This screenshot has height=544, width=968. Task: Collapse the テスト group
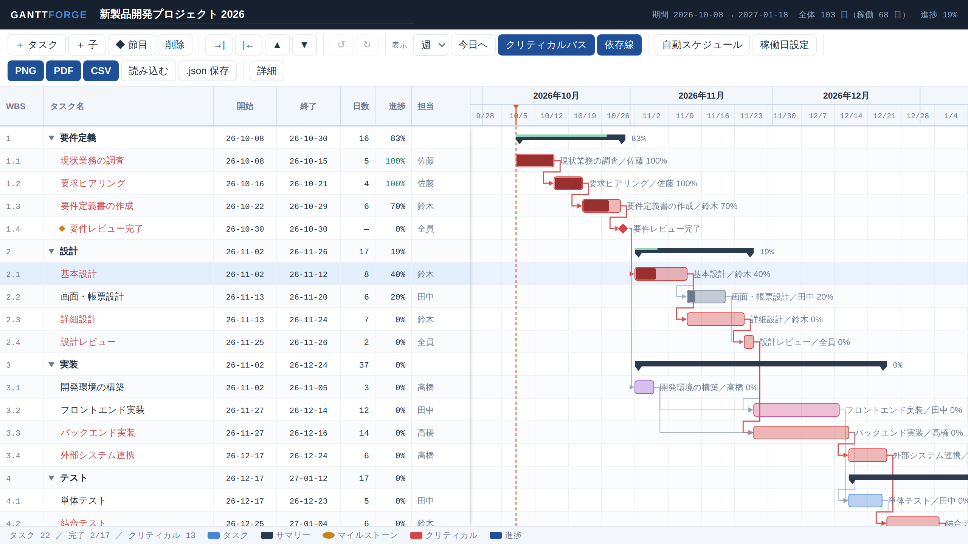(x=51, y=478)
